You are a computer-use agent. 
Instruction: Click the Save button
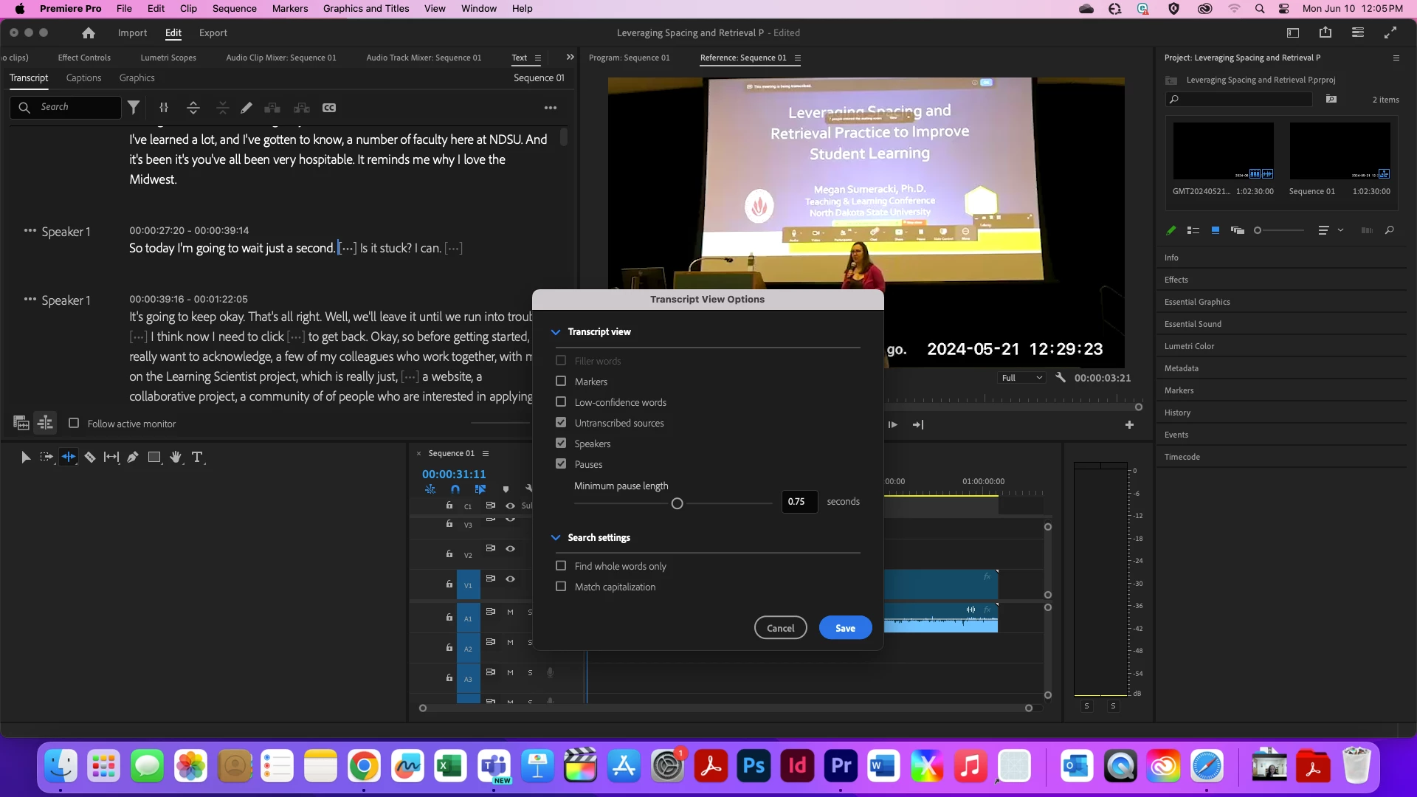click(845, 628)
